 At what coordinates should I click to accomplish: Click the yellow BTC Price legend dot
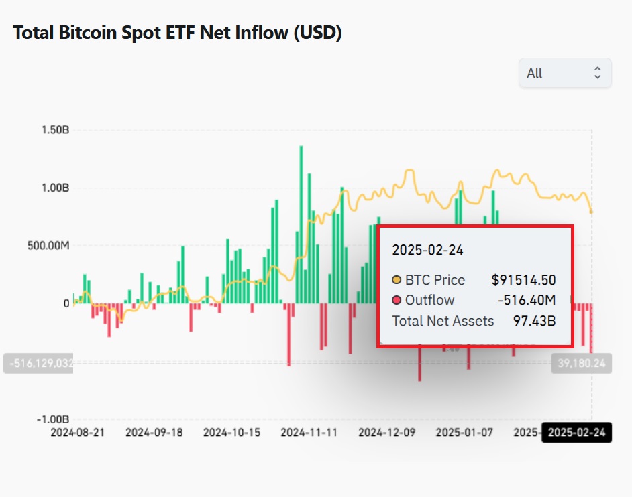point(397,280)
